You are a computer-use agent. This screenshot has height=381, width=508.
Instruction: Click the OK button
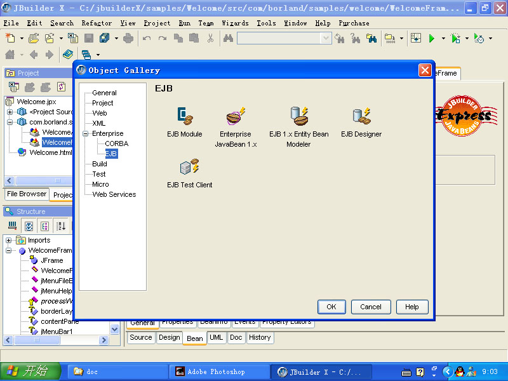click(331, 307)
